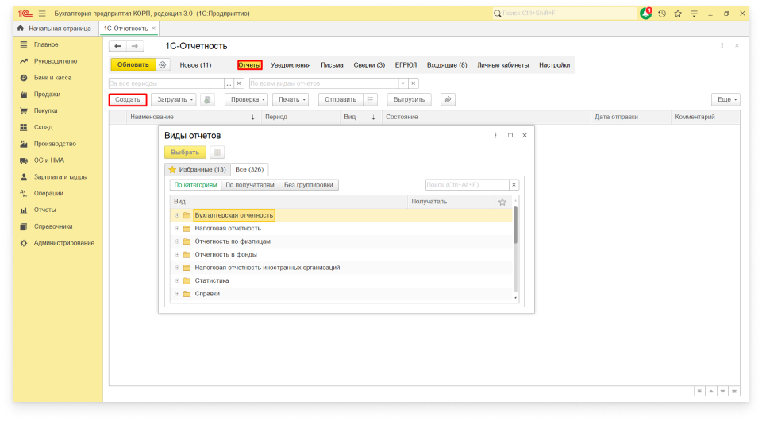Screen dimensions: 762x421
Task: Open the list icon next to Отправить
Action: click(371, 99)
